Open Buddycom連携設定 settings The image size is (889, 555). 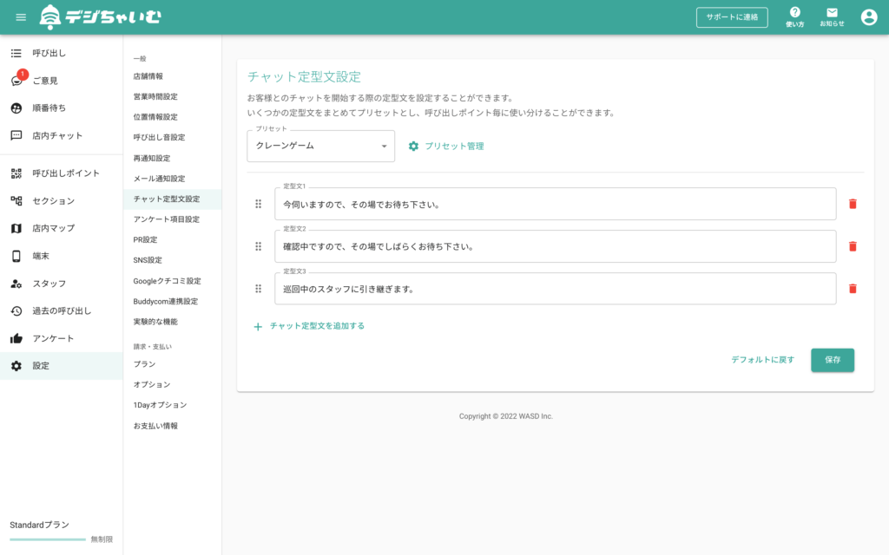tap(166, 302)
